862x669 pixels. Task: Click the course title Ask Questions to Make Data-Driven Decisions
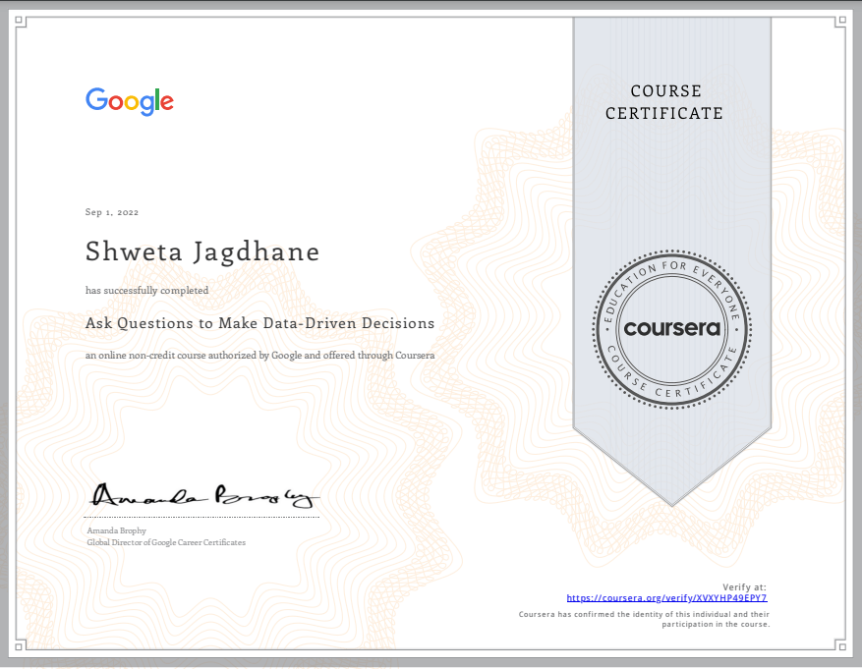[259, 323]
